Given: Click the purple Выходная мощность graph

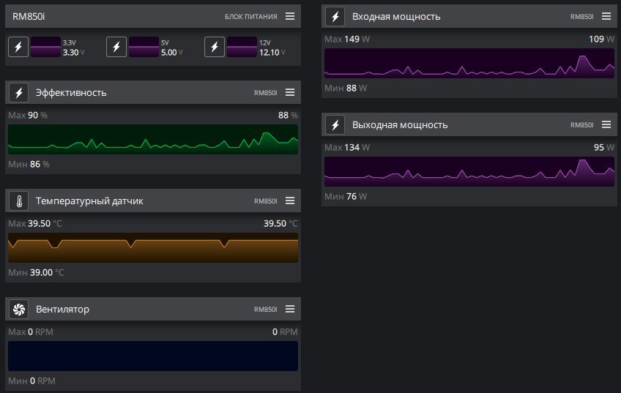Looking at the screenshot, I should (x=469, y=171).
